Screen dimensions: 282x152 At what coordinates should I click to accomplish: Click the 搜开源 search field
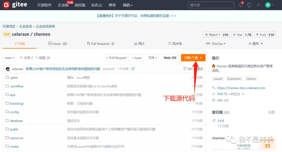pos(211,5)
